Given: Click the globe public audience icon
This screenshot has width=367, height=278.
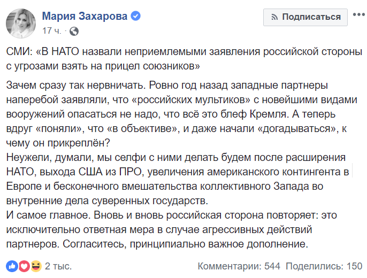Looking at the screenshot, I should (74, 31).
